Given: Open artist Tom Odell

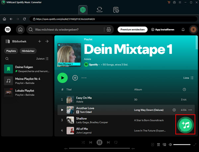Looking at the screenshot, I should point(86,112).
